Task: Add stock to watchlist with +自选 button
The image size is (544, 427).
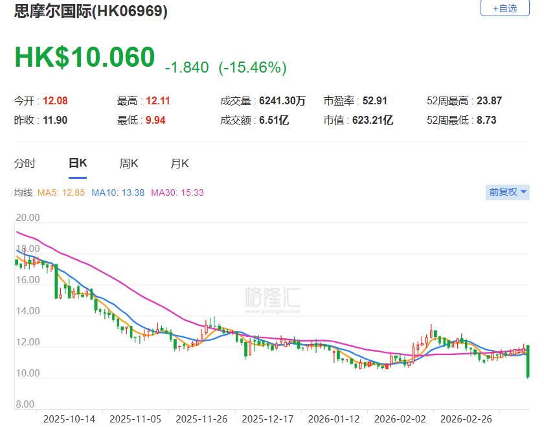Action: click(x=504, y=8)
